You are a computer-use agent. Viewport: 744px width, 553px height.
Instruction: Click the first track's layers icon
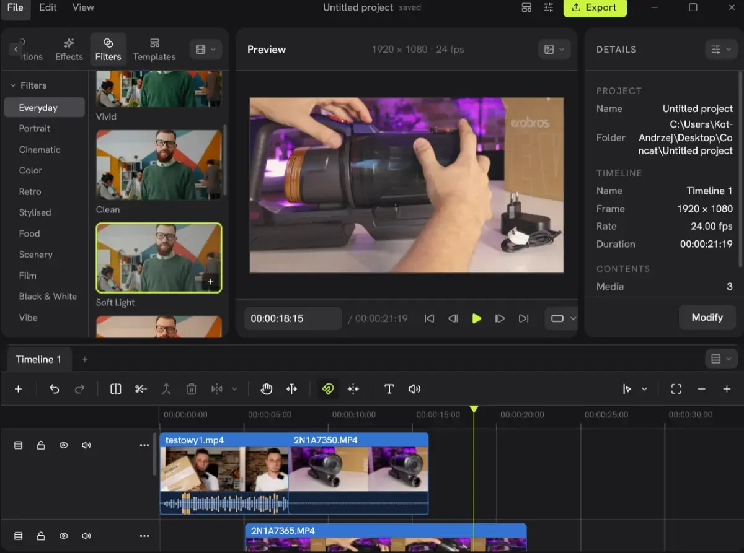[18, 445]
